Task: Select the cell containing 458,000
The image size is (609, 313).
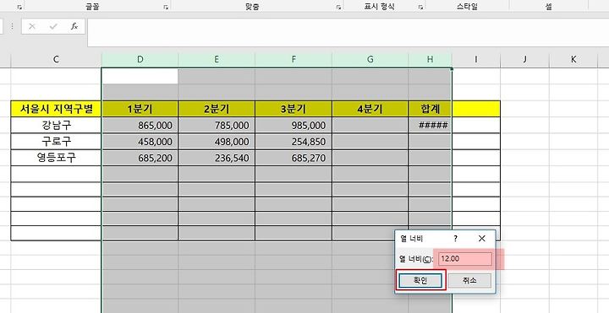Action: [x=140, y=142]
